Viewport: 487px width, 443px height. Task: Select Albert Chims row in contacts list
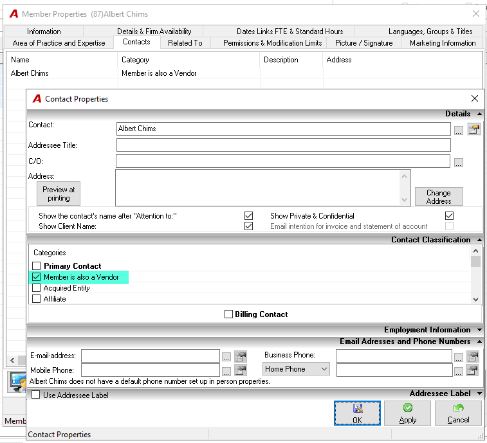pos(244,73)
